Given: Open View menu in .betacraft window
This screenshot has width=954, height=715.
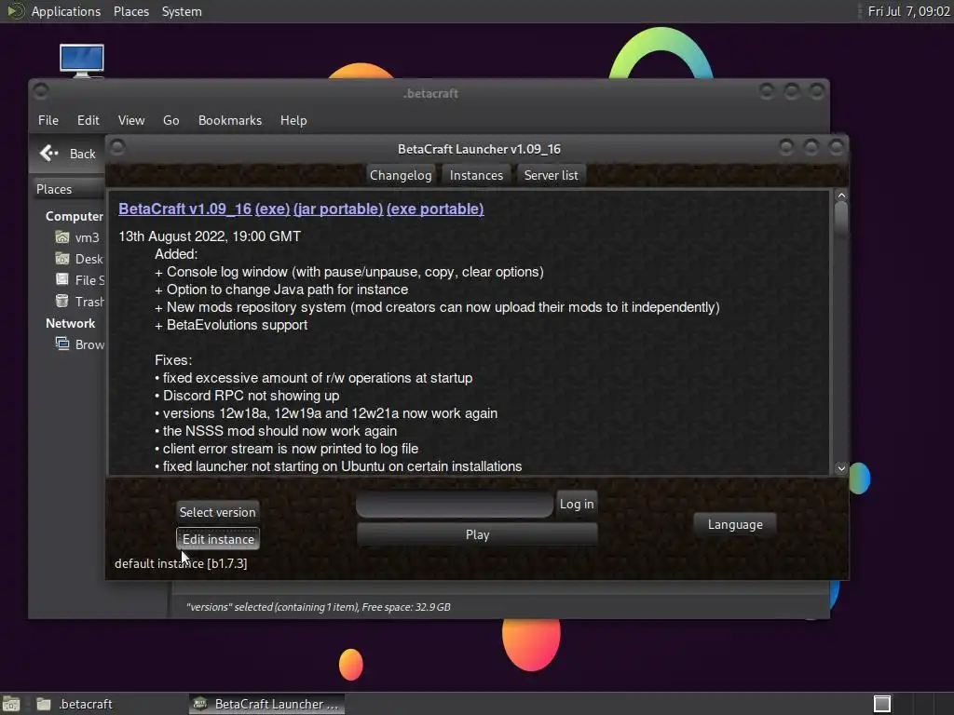Looking at the screenshot, I should coord(131,120).
